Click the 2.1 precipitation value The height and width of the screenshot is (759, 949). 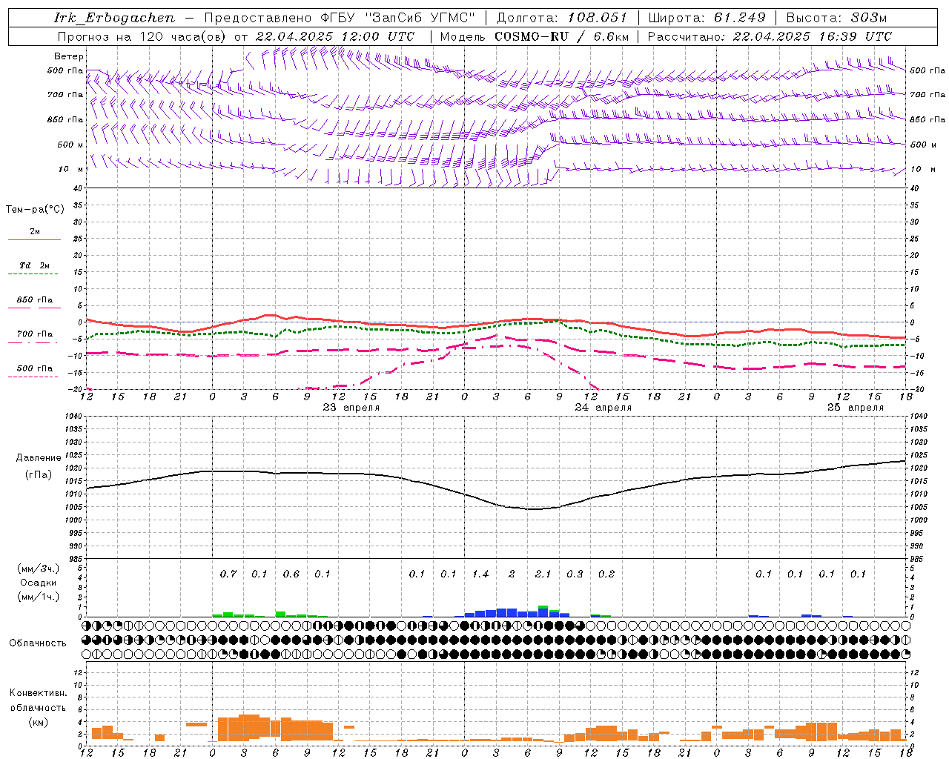543,574
